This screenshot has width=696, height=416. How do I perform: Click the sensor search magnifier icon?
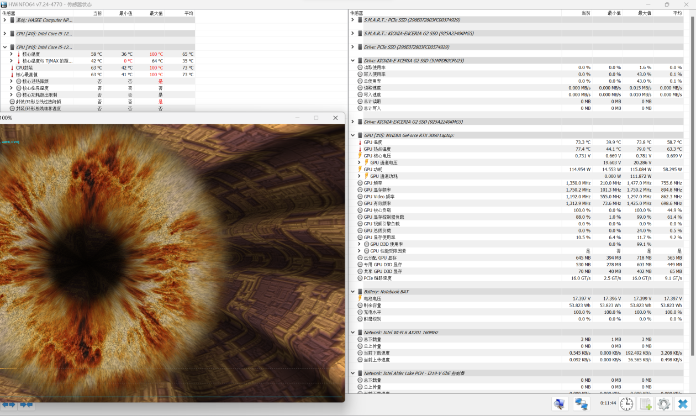(560, 404)
